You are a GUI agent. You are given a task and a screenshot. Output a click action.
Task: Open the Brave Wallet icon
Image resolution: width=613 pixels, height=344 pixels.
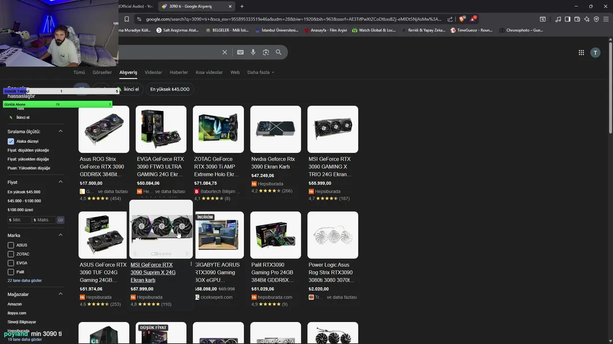[x=577, y=19]
